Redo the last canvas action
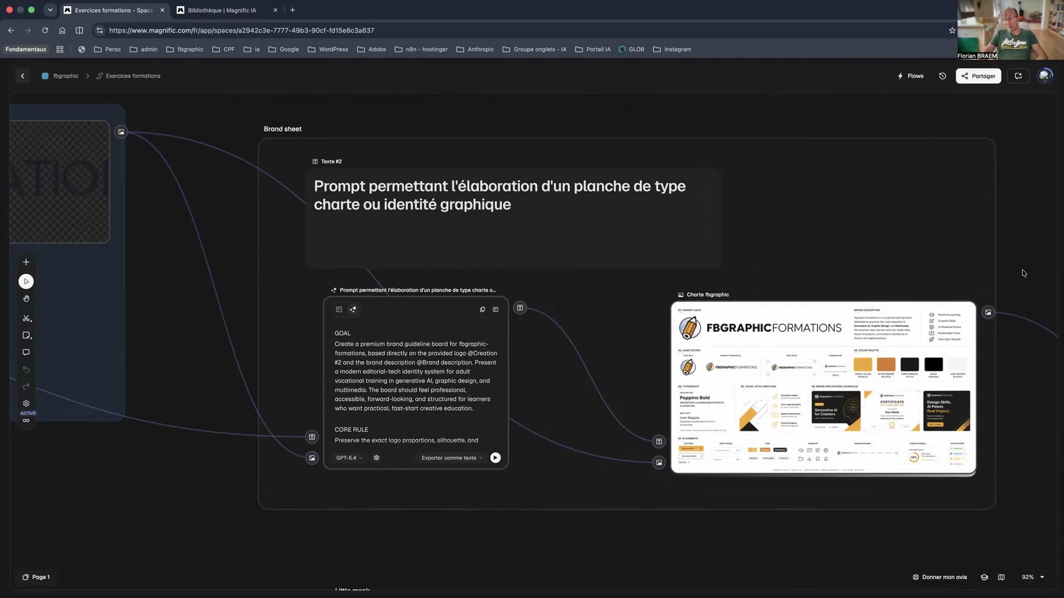The height and width of the screenshot is (598, 1064). pyautogui.click(x=26, y=386)
